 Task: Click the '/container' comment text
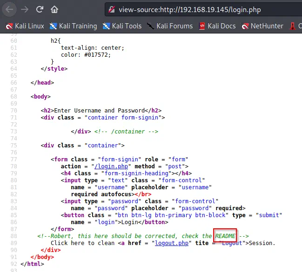(x=128, y=132)
